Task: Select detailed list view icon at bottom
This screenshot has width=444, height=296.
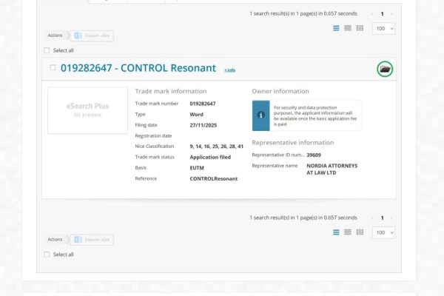Action: (336, 232)
